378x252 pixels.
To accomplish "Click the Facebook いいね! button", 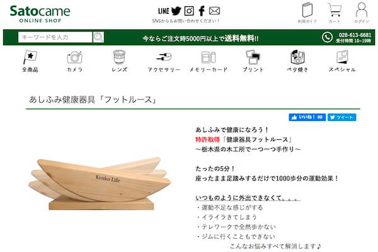I will pyautogui.click(x=307, y=117).
